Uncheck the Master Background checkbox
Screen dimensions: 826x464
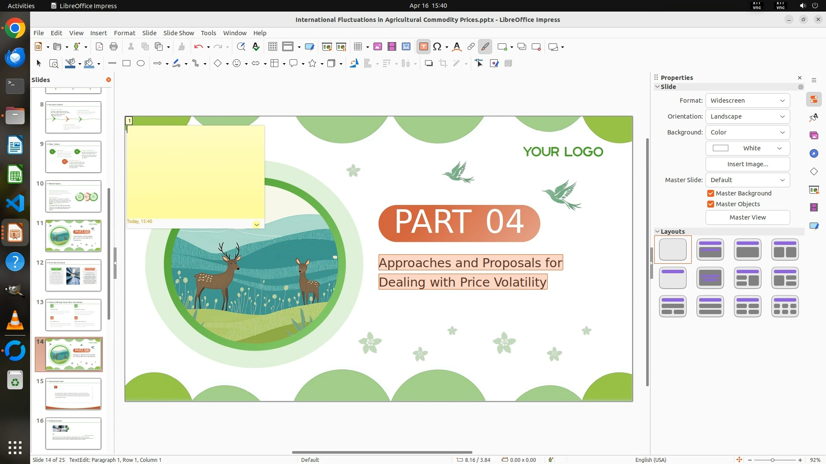[x=711, y=193]
